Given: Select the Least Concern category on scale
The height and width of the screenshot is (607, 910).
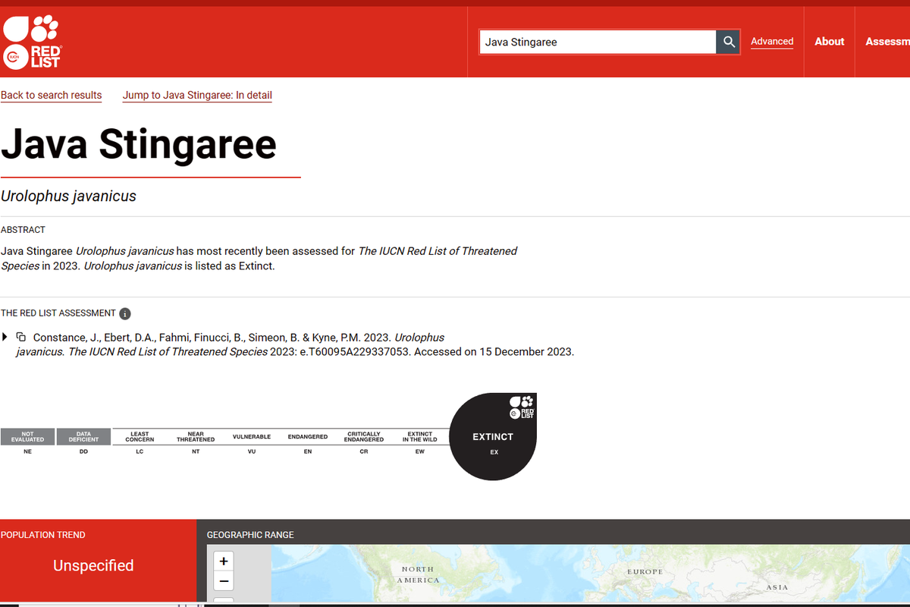Looking at the screenshot, I should 140,442.
